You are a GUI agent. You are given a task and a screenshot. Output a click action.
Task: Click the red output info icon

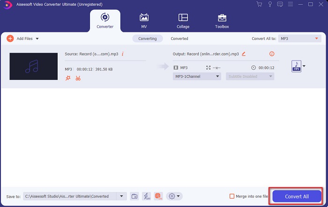(x=272, y=54)
